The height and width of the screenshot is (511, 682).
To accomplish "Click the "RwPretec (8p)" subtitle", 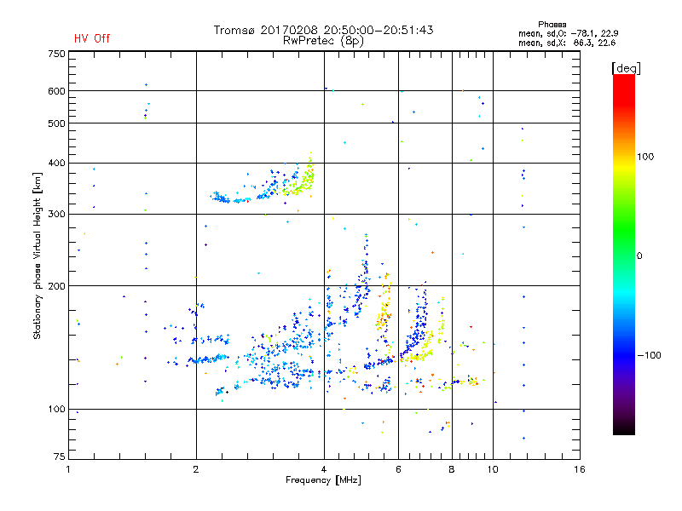I will 323,41.
